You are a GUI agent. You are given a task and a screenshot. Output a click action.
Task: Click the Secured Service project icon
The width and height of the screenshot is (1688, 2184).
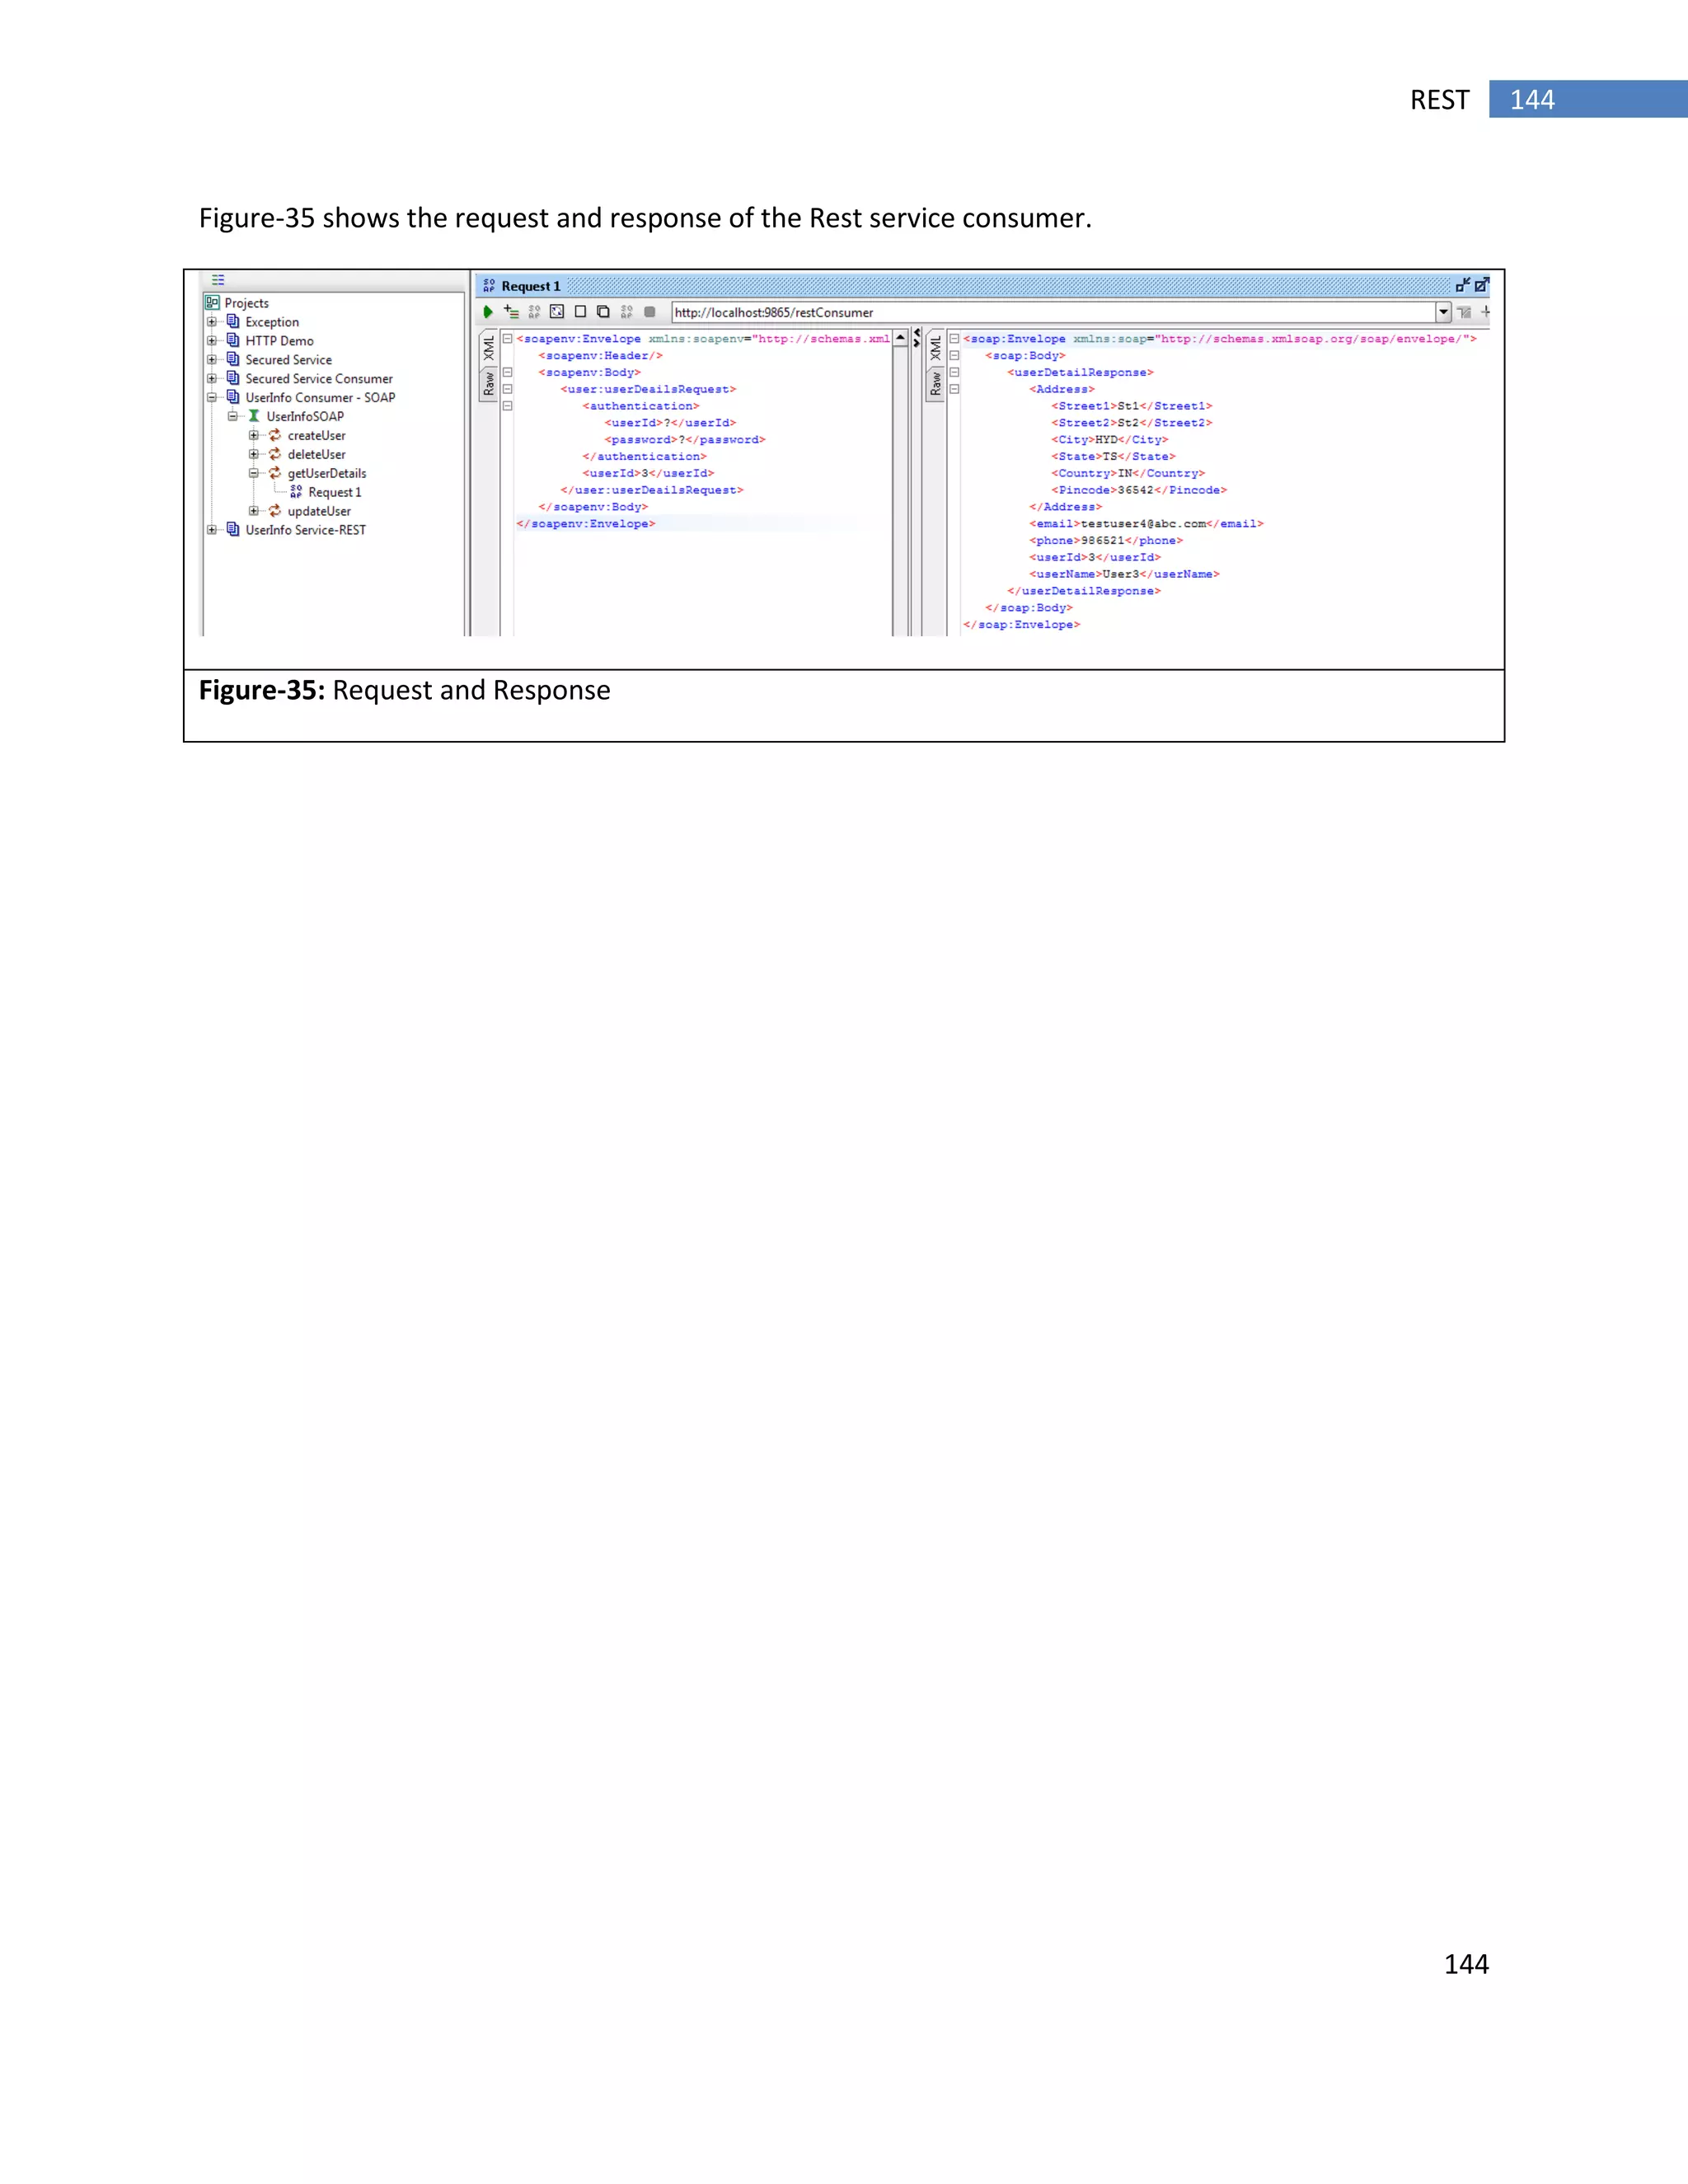233,359
